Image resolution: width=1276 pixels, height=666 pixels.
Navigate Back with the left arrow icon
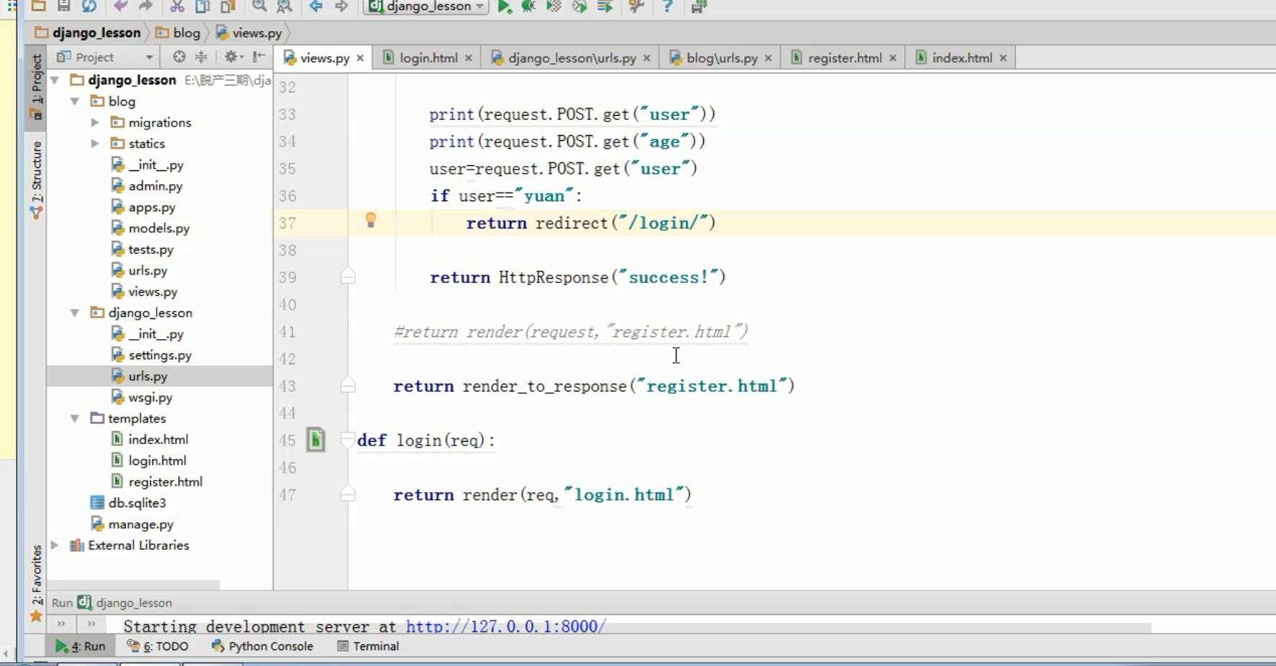316,6
